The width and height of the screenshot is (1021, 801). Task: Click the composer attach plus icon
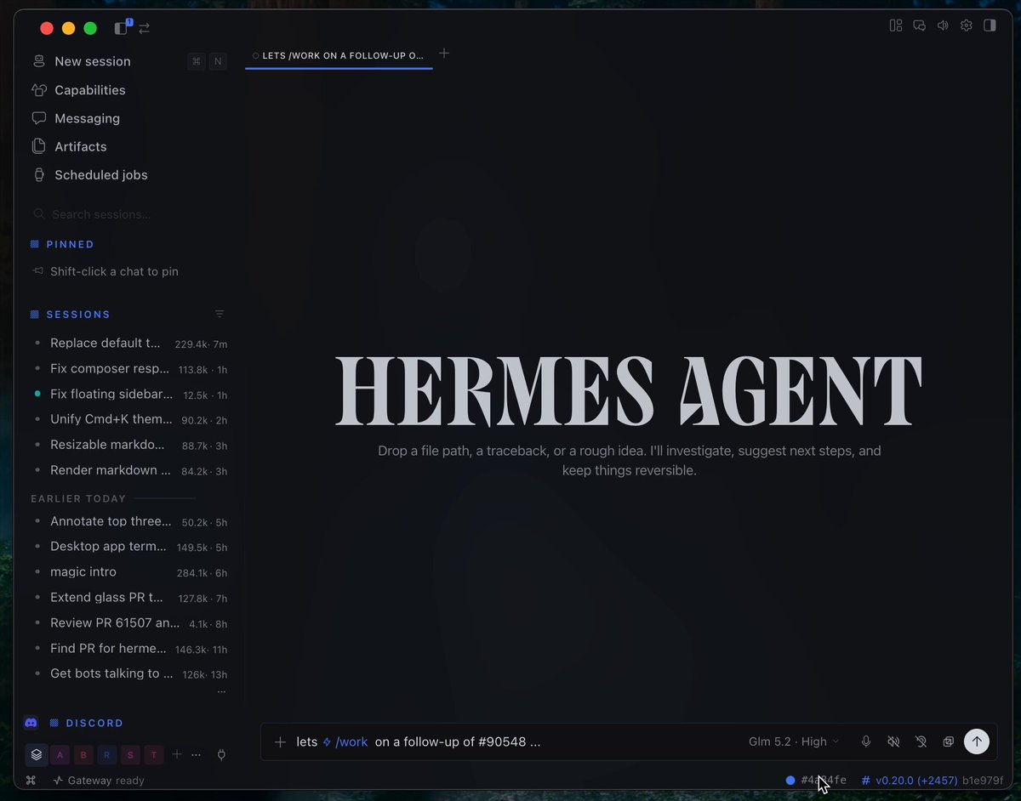click(280, 741)
